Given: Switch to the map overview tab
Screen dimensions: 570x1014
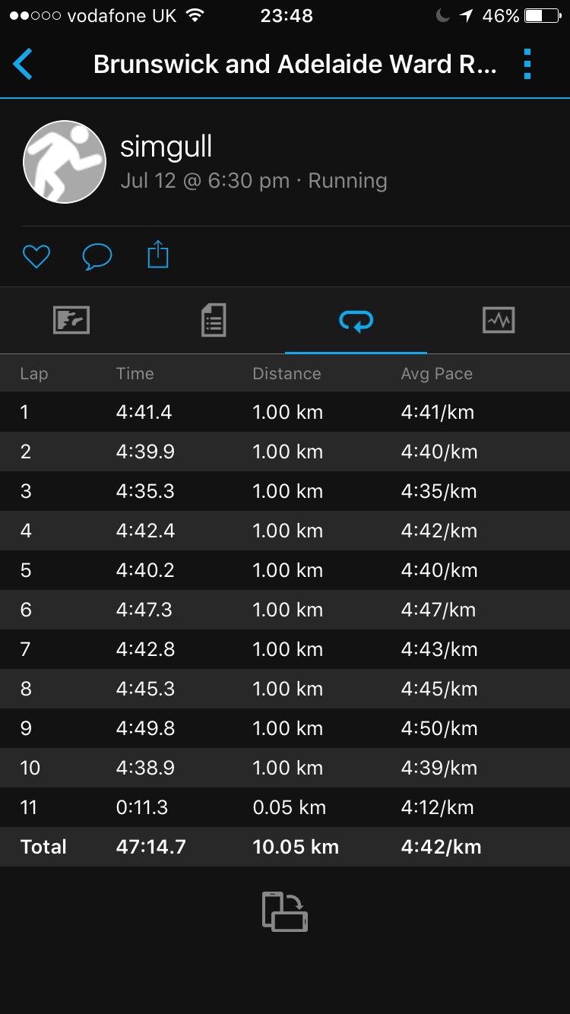Looking at the screenshot, I should 71,320.
